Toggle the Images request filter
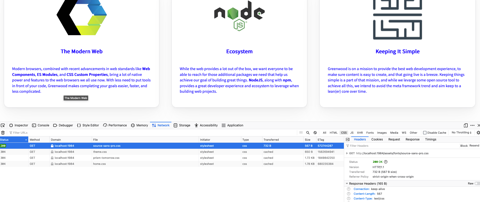 382,133
